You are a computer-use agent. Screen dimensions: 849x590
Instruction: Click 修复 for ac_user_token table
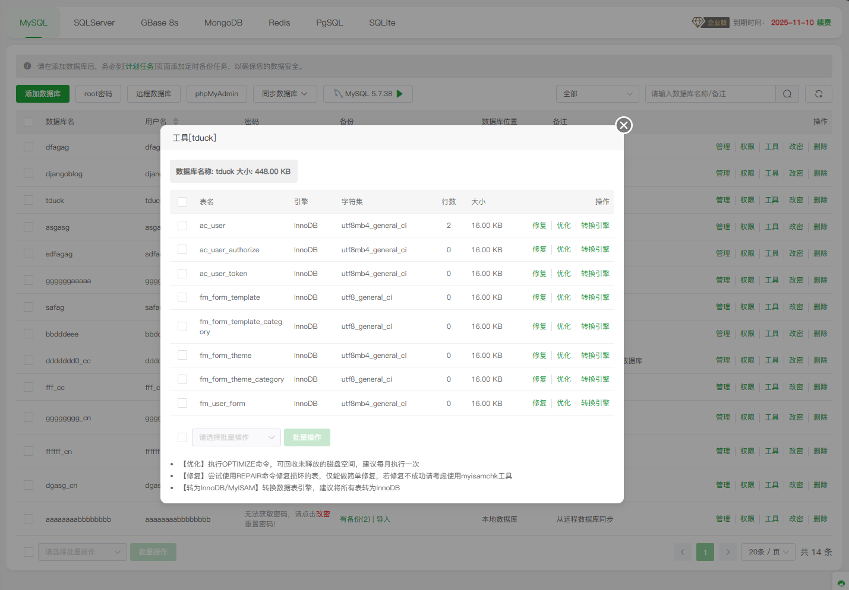click(x=539, y=274)
